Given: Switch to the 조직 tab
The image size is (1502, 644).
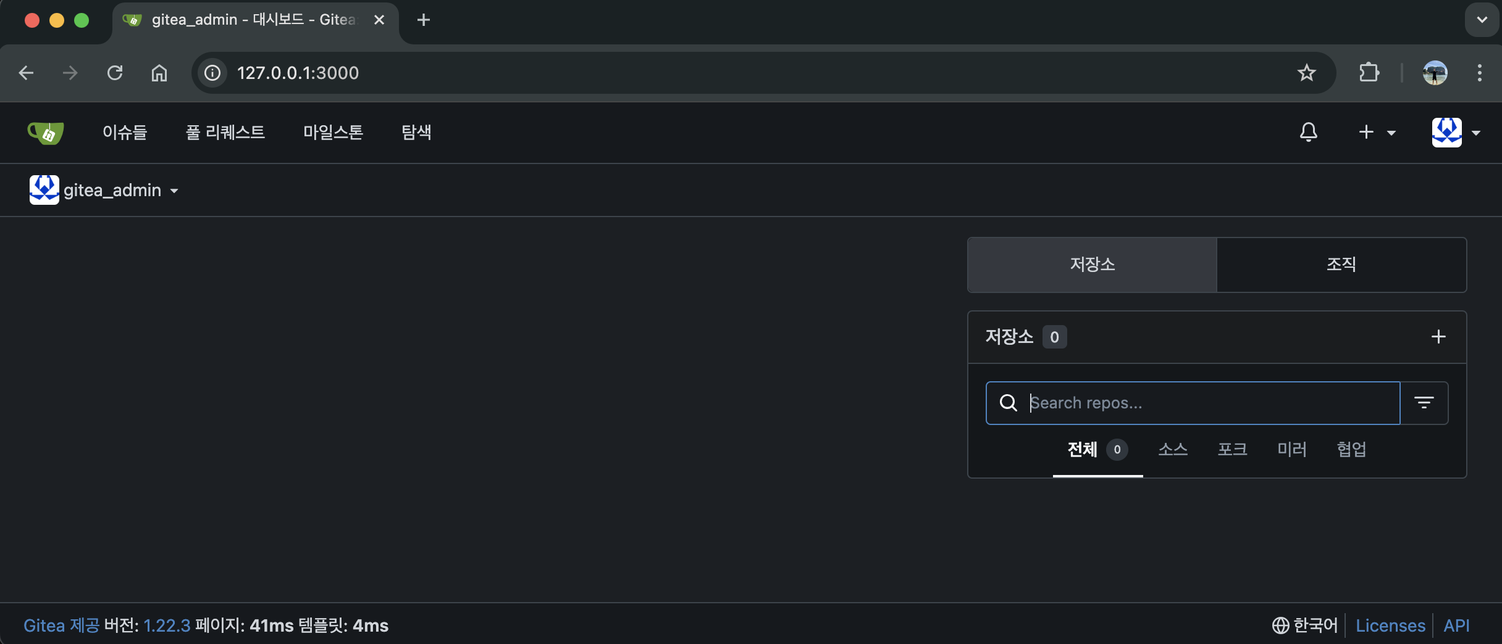Looking at the screenshot, I should tap(1341, 265).
